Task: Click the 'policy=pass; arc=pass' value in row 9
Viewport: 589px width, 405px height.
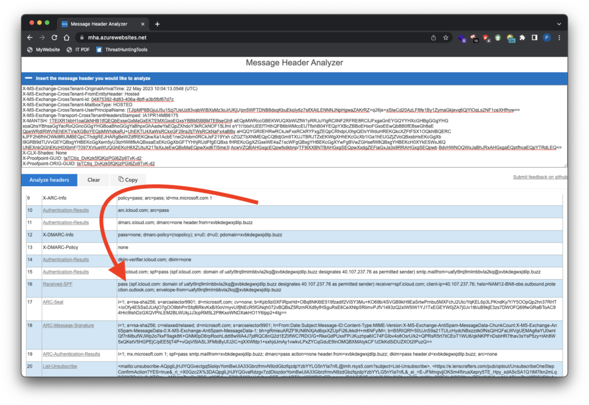Action: click(x=165, y=198)
